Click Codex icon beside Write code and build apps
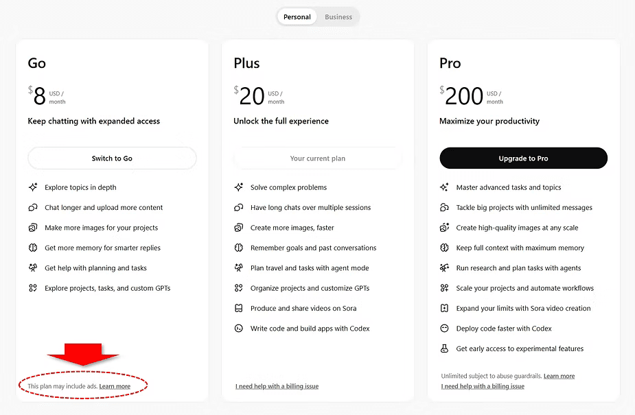635x415 pixels. 239,329
